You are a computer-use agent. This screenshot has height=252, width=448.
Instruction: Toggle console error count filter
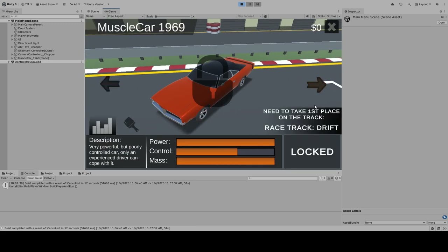(x=338, y=178)
